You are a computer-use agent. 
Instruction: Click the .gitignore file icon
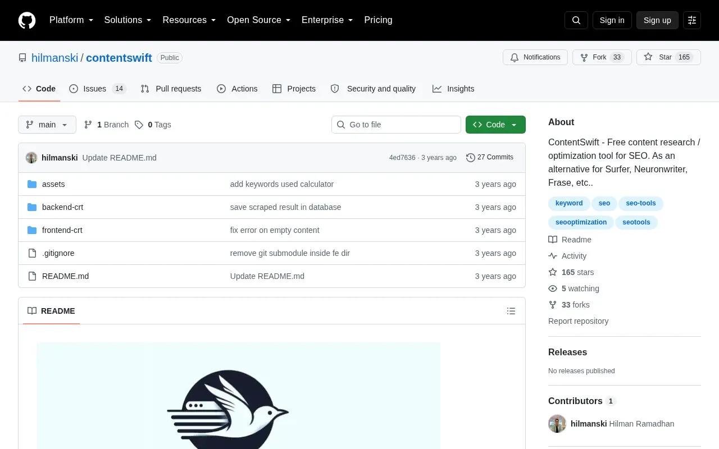click(32, 253)
